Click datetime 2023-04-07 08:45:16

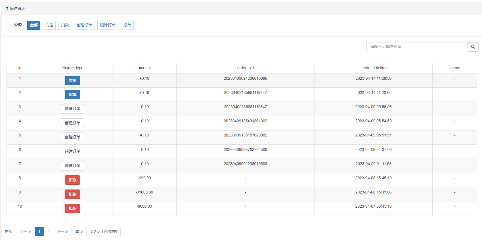click(x=373, y=207)
